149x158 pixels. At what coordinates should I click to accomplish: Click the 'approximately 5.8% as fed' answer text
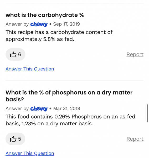[x=40, y=39]
